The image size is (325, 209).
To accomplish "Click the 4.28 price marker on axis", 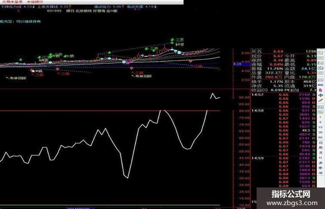I will (237, 64).
